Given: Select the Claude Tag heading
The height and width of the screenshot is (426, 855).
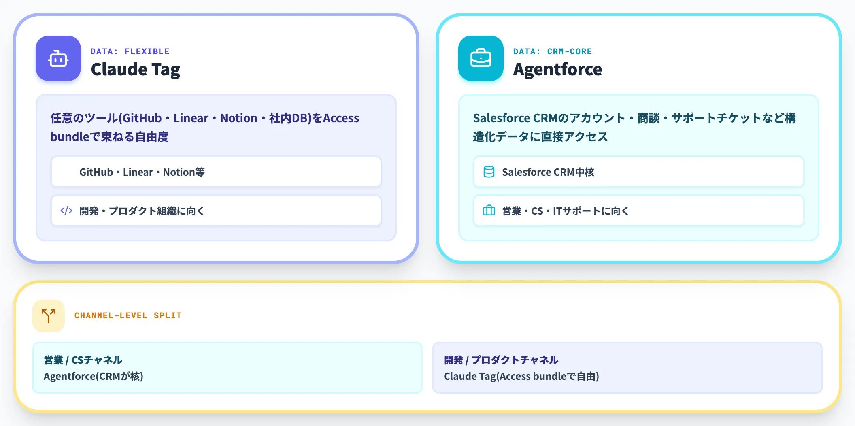Looking at the screenshot, I should (136, 69).
